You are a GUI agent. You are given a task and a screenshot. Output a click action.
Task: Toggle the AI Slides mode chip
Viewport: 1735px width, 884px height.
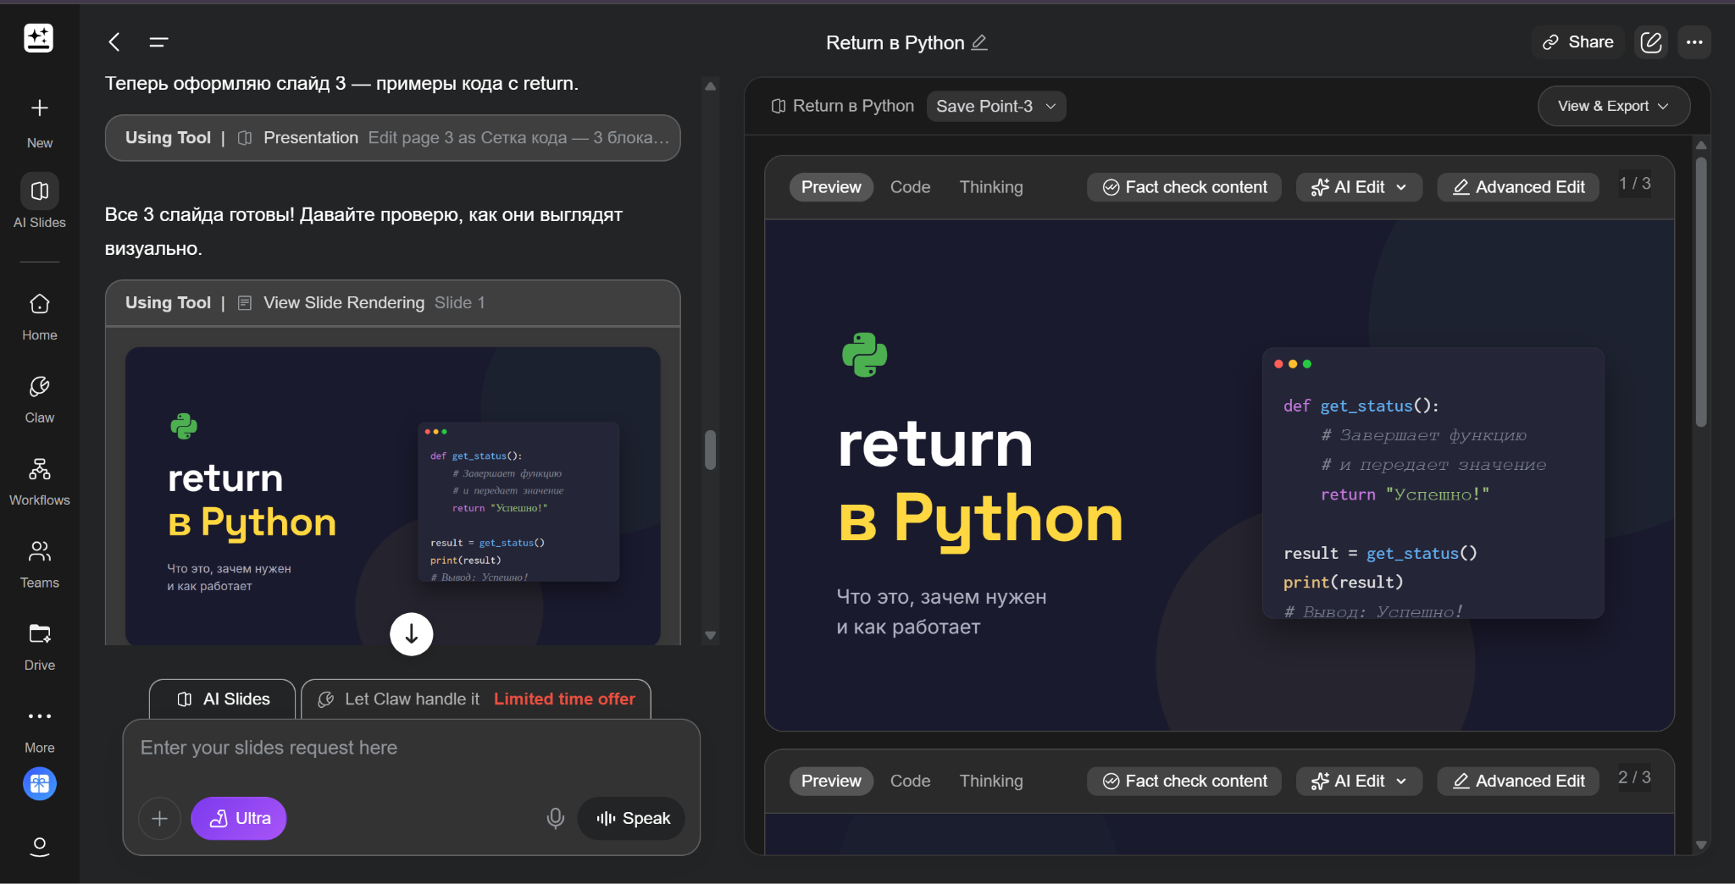point(223,699)
